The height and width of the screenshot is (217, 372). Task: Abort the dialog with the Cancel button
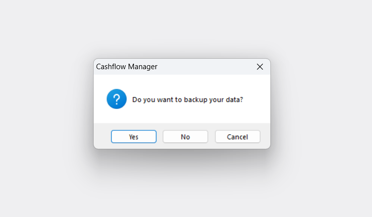(238, 136)
